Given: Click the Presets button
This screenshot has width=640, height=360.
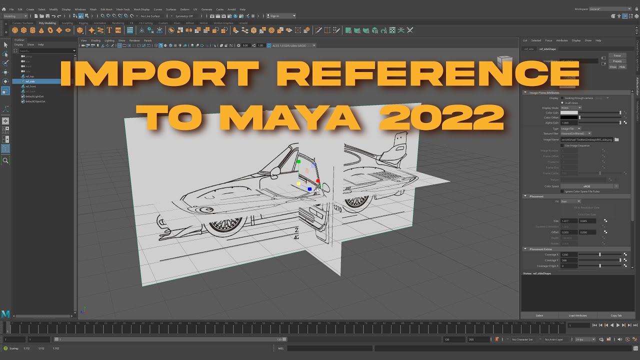Looking at the screenshot, I should 617,61.
